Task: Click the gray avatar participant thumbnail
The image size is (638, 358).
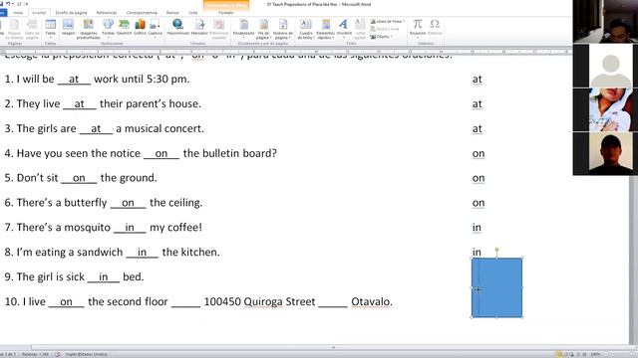Action: [605, 66]
